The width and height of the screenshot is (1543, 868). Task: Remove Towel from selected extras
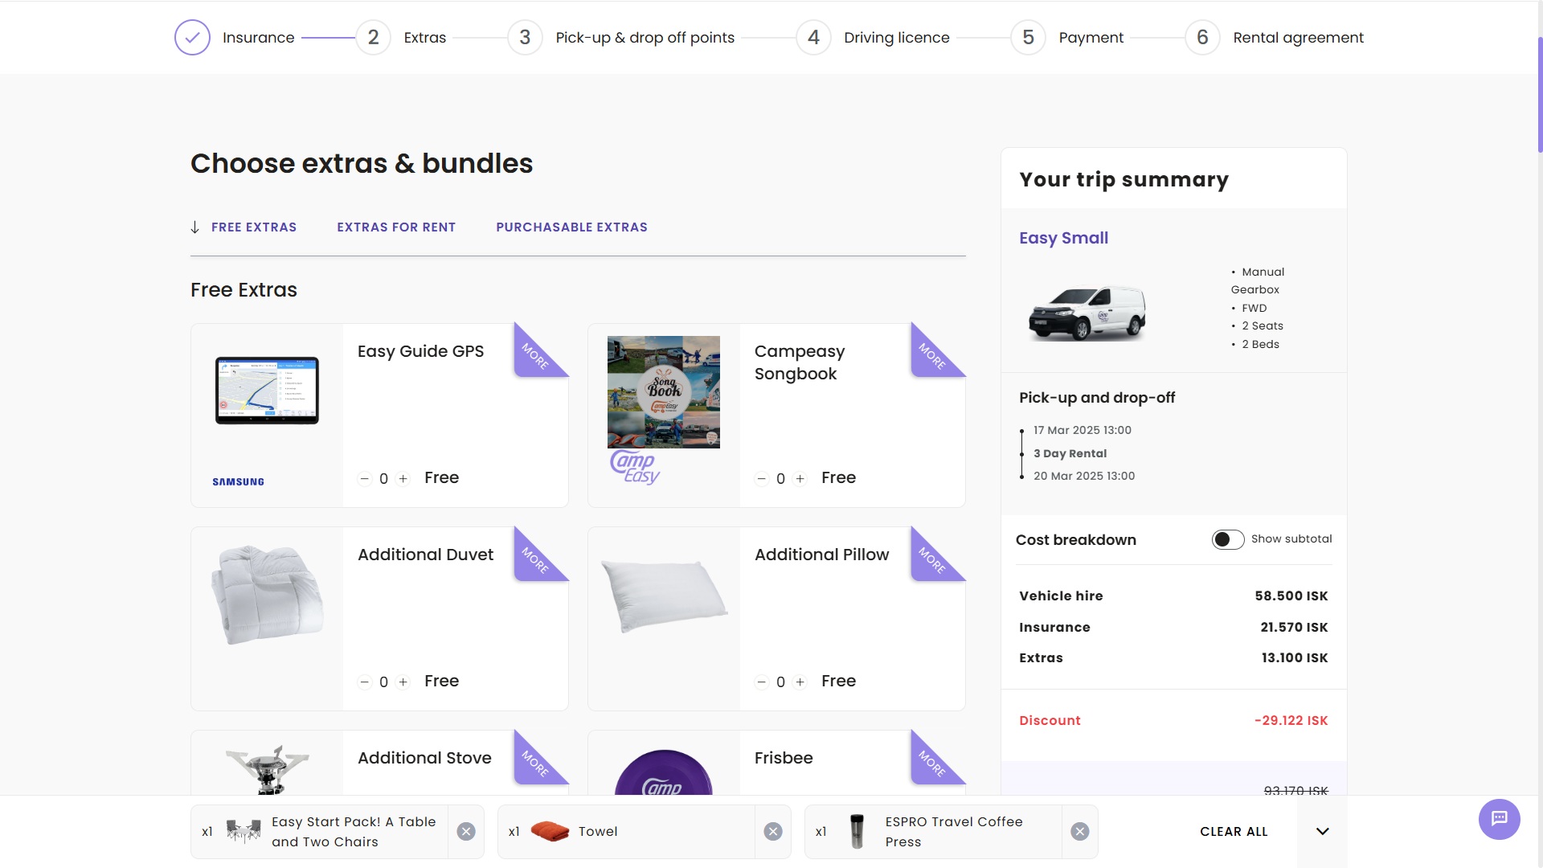click(x=773, y=832)
